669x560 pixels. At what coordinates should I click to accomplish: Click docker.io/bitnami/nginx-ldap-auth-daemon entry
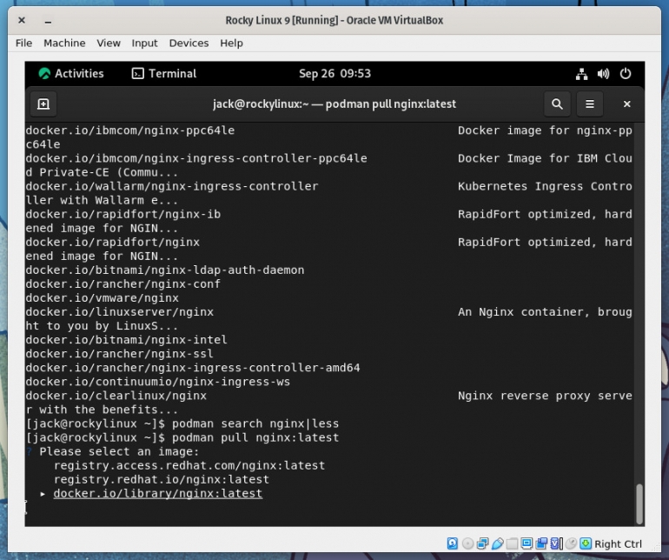[165, 270]
